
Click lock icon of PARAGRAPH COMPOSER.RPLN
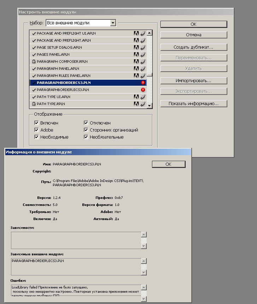[34, 61]
